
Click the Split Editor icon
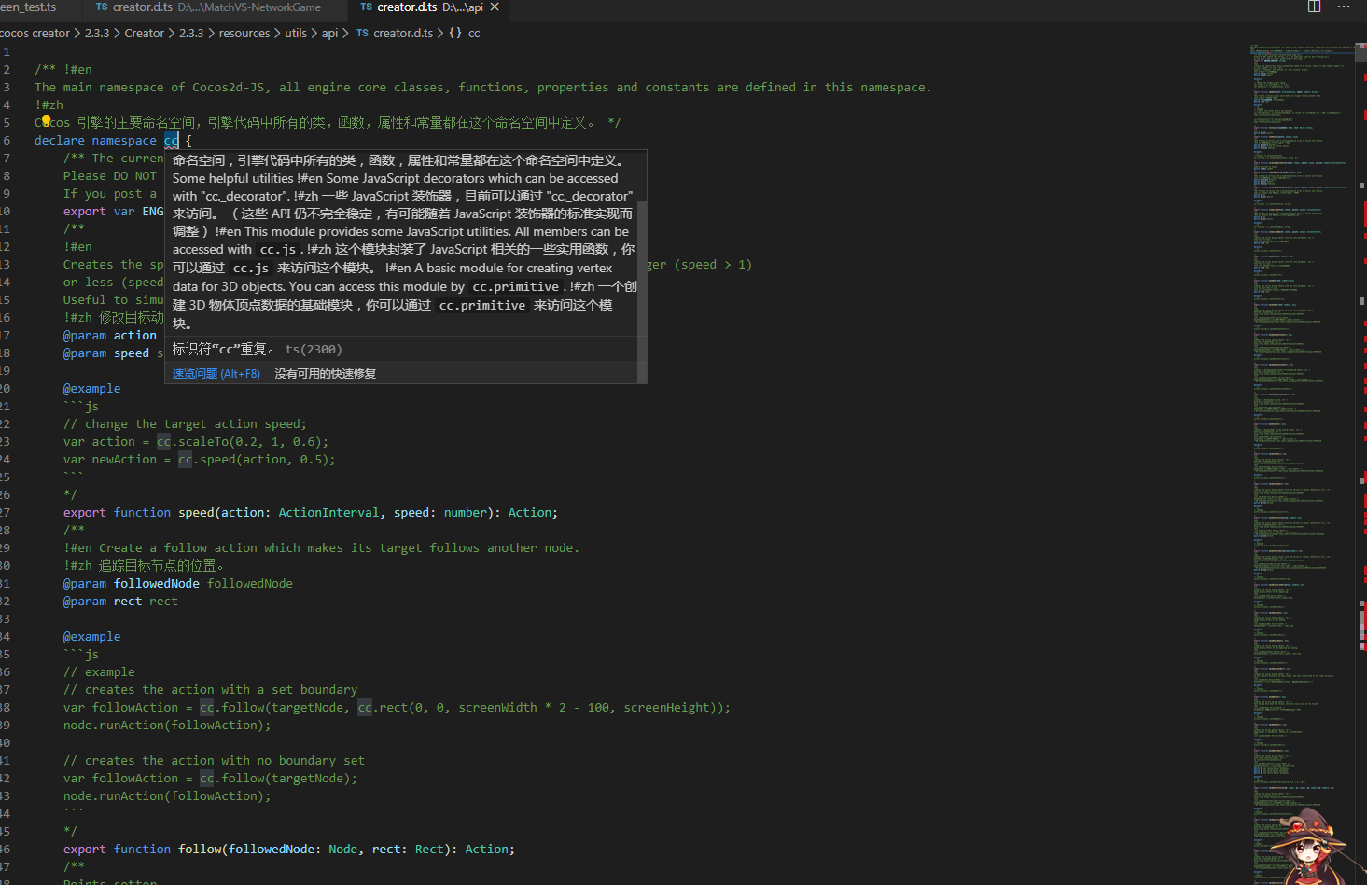pyautogui.click(x=1314, y=7)
